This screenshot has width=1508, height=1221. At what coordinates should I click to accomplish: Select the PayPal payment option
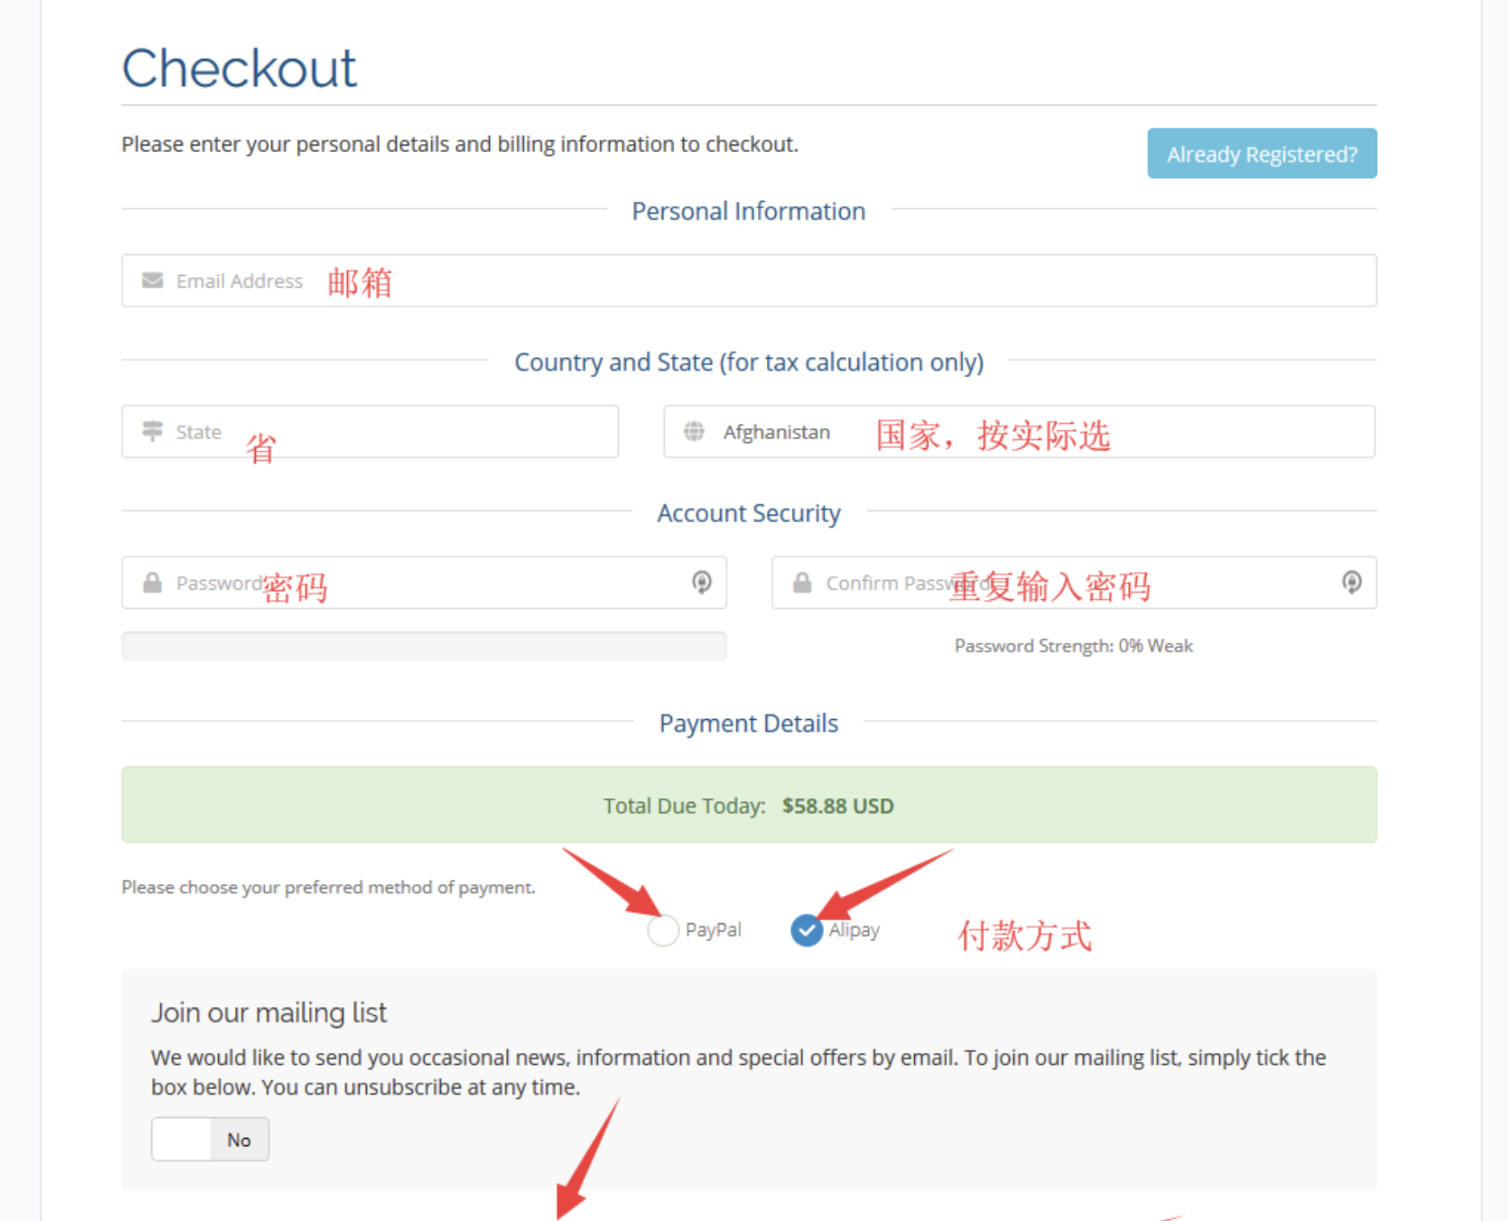[x=663, y=931]
